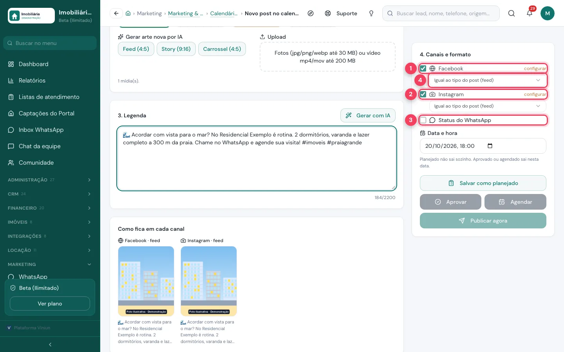
Task: Expand the Locação menu section
Action: pos(50,250)
